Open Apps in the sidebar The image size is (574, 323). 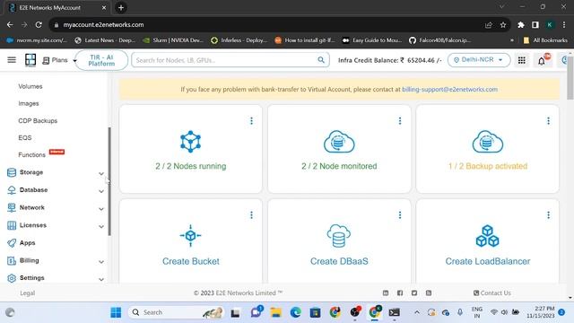pos(28,243)
